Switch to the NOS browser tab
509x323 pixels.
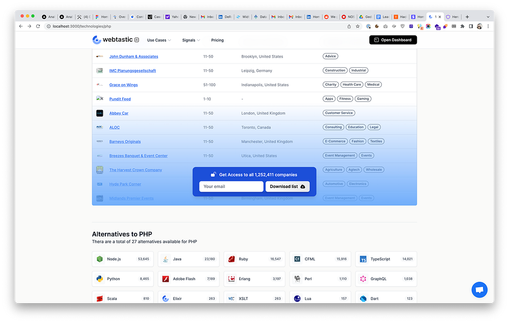coord(348,17)
